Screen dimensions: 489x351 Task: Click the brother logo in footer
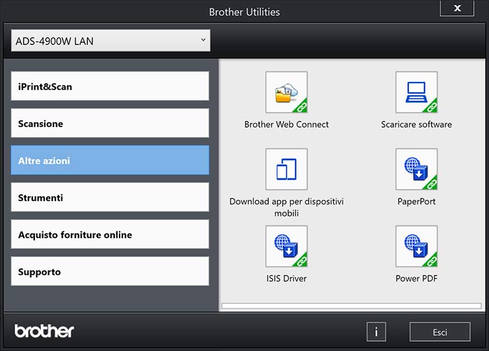point(44,331)
